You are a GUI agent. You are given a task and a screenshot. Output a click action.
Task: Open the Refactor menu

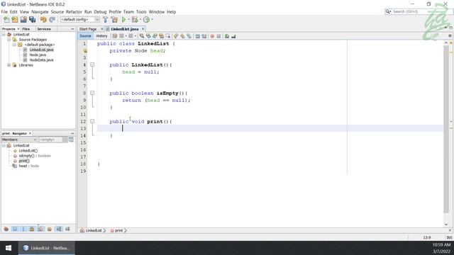tap(74, 12)
